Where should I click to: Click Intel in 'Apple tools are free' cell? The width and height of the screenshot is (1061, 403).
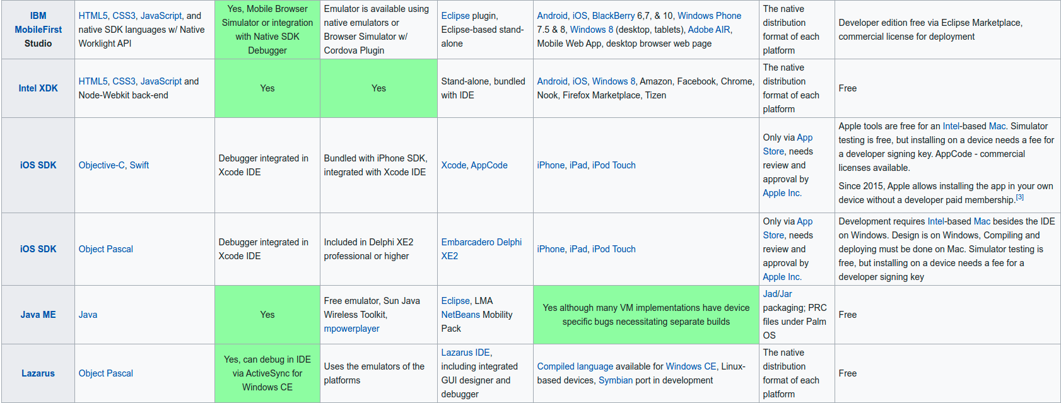click(951, 126)
